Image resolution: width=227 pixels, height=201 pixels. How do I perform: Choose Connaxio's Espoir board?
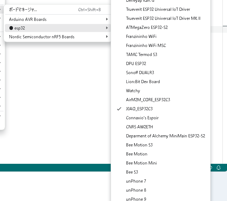pos(161,118)
